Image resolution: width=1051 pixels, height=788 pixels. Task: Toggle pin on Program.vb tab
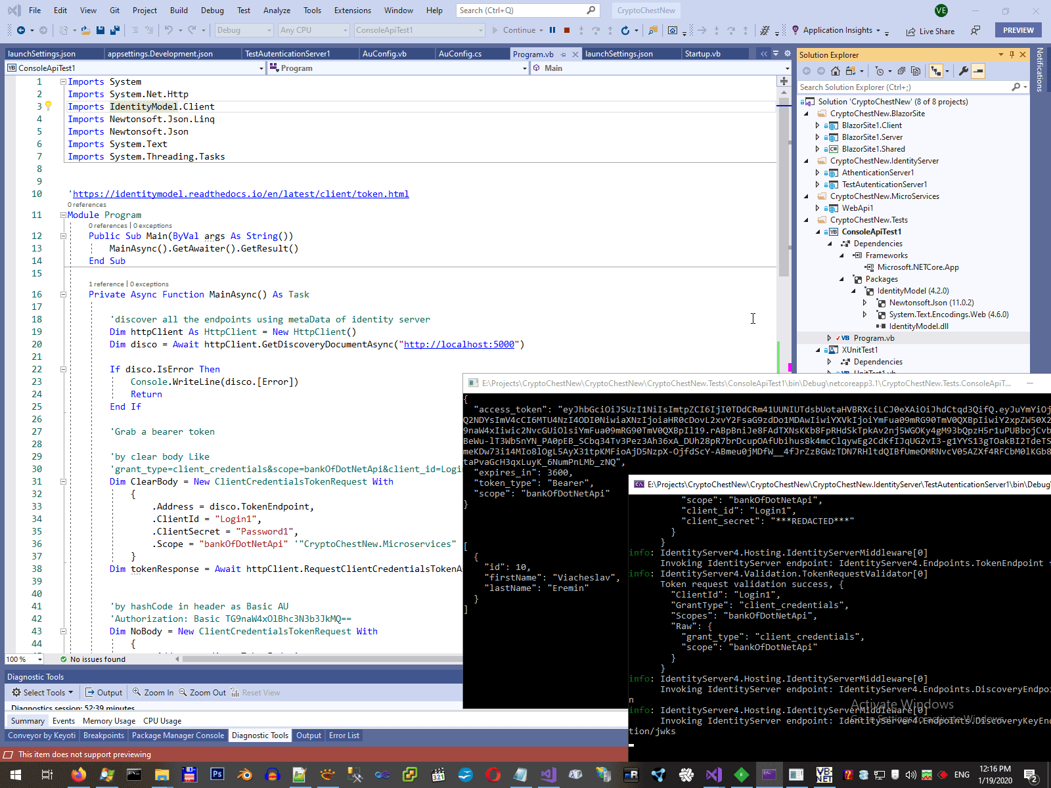[564, 55]
